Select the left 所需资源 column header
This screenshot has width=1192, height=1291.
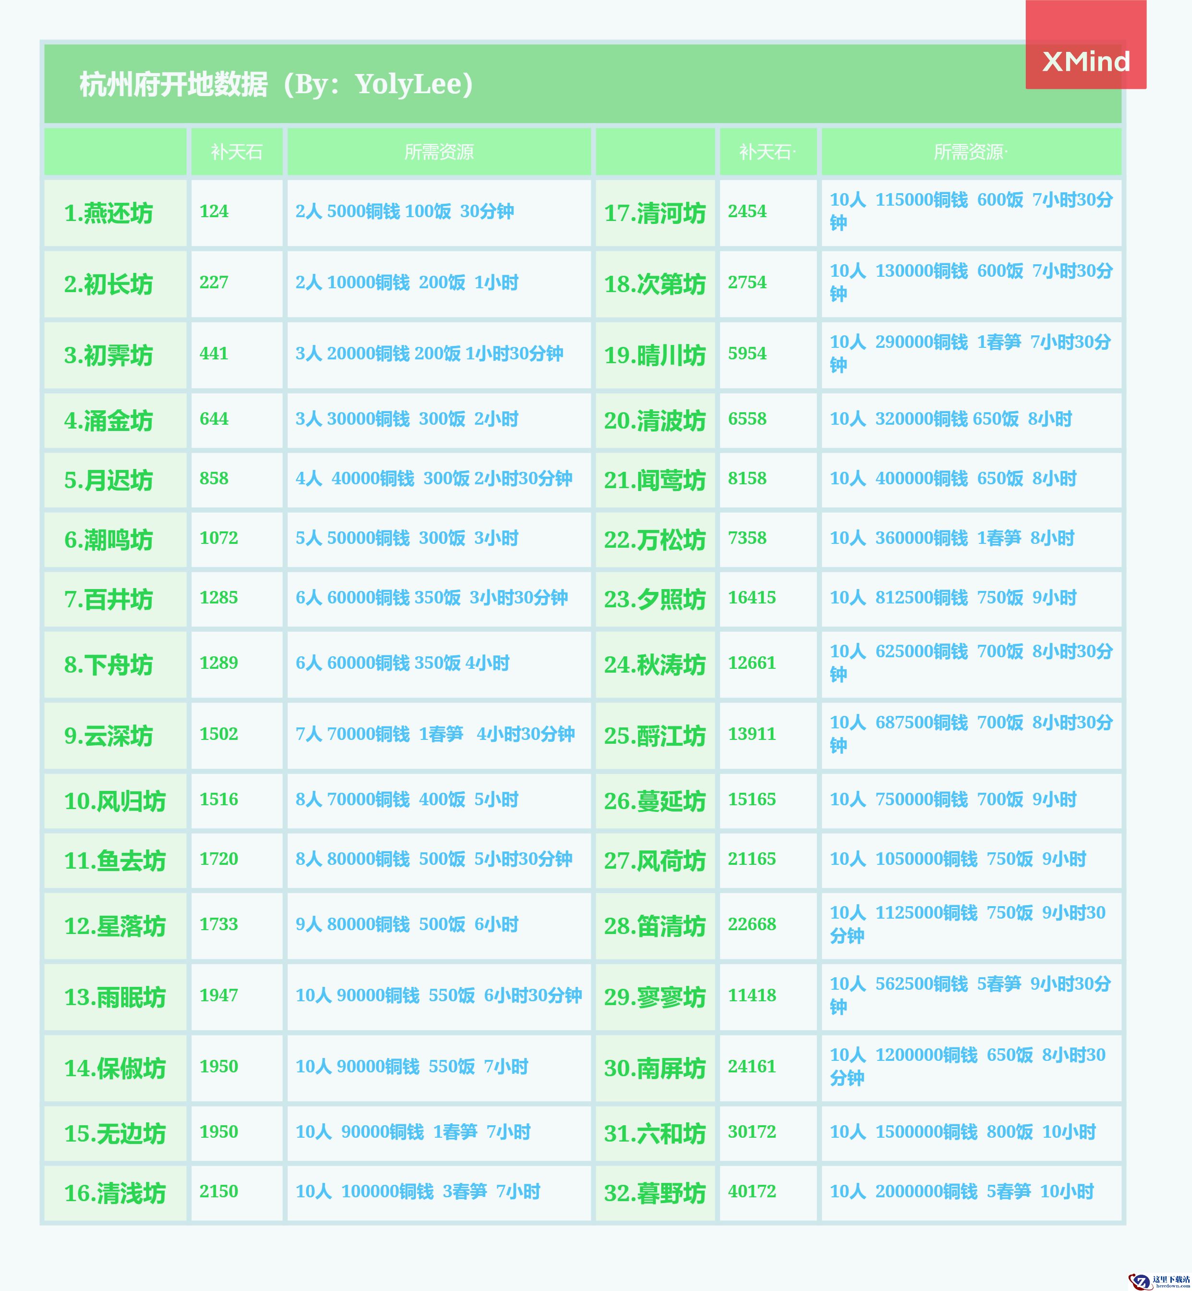click(x=439, y=152)
